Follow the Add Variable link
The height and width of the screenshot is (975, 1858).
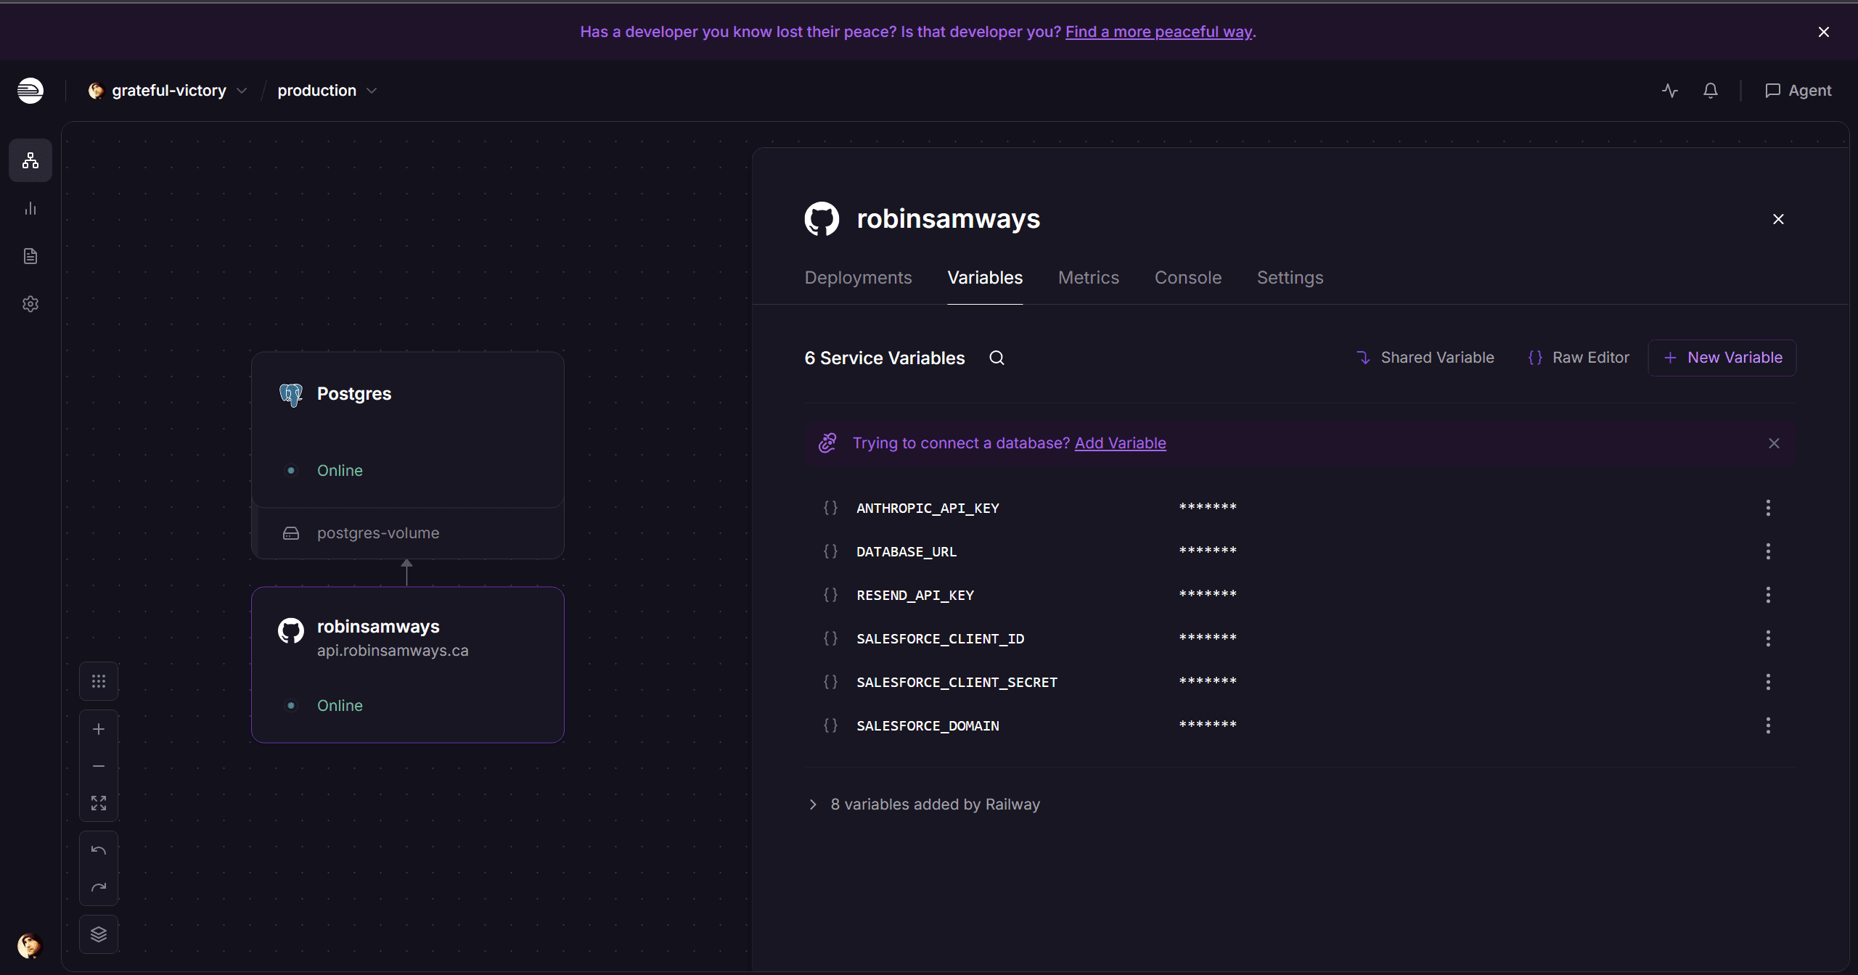pos(1120,443)
